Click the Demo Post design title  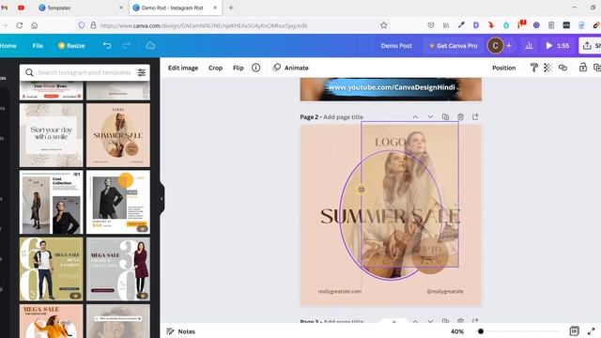point(396,46)
